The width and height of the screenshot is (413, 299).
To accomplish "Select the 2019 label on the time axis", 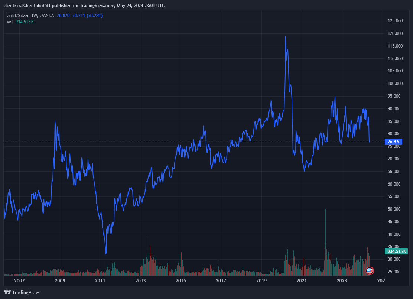I will [261, 281].
